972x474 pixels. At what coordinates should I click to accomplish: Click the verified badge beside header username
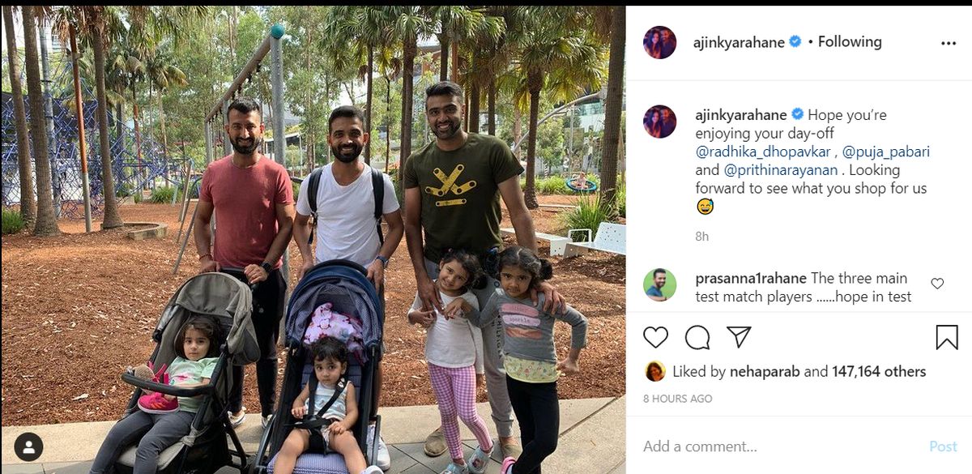pyautogui.click(x=795, y=42)
